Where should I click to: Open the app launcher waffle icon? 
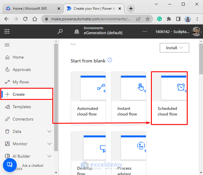coord(7,31)
